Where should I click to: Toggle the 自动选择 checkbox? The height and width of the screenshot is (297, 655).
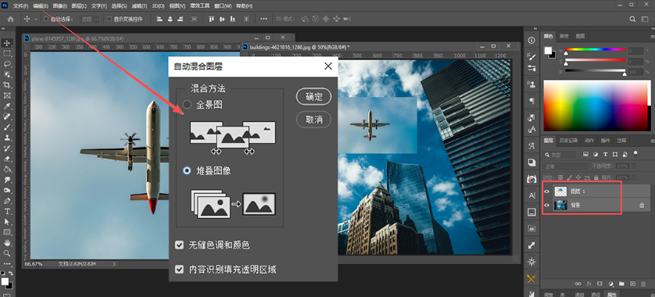point(46,19)
